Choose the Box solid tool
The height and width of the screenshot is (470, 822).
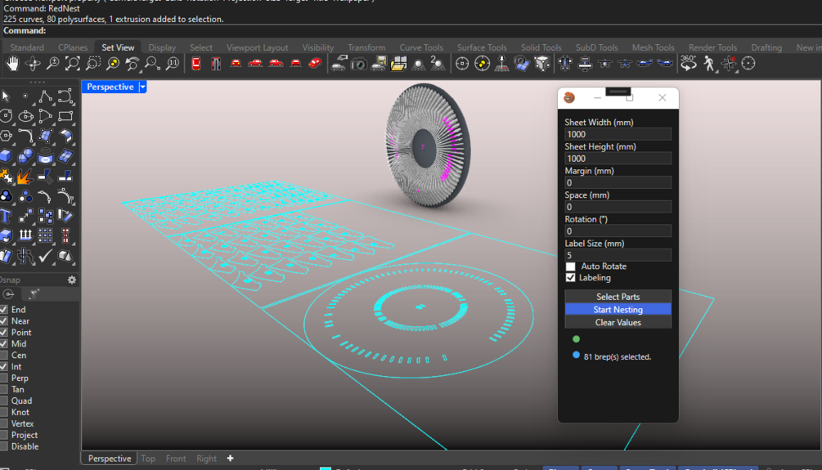click(7, 157)
